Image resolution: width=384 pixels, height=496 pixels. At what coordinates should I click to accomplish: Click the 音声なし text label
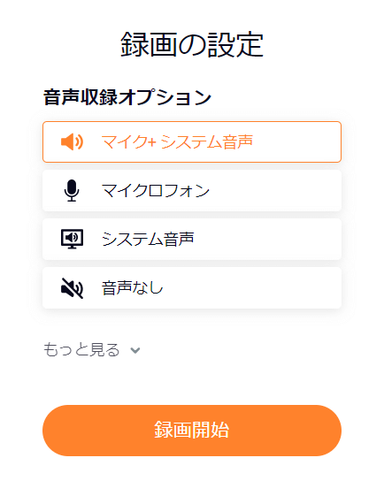click(133, 288)
